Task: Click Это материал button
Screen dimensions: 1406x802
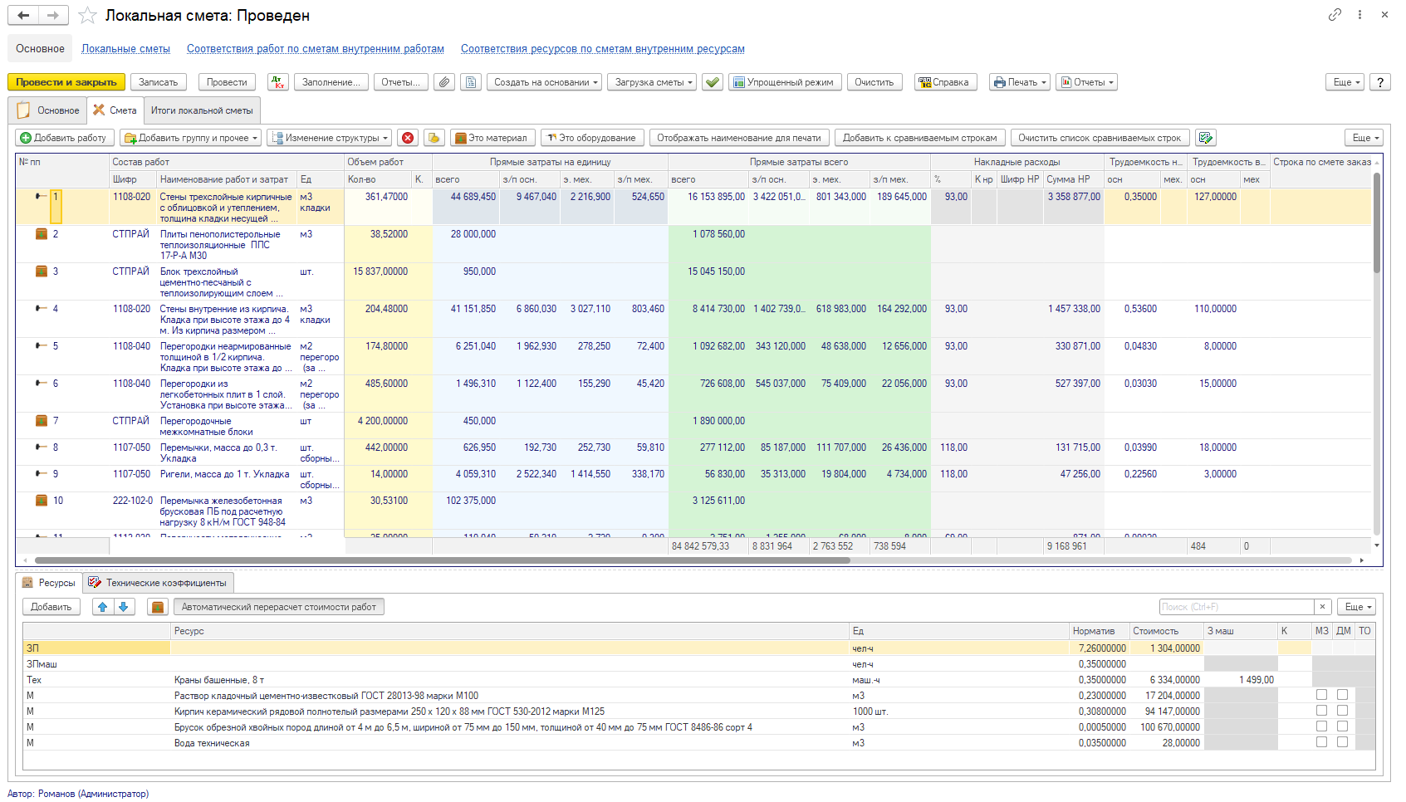Action: coord(492,138)
